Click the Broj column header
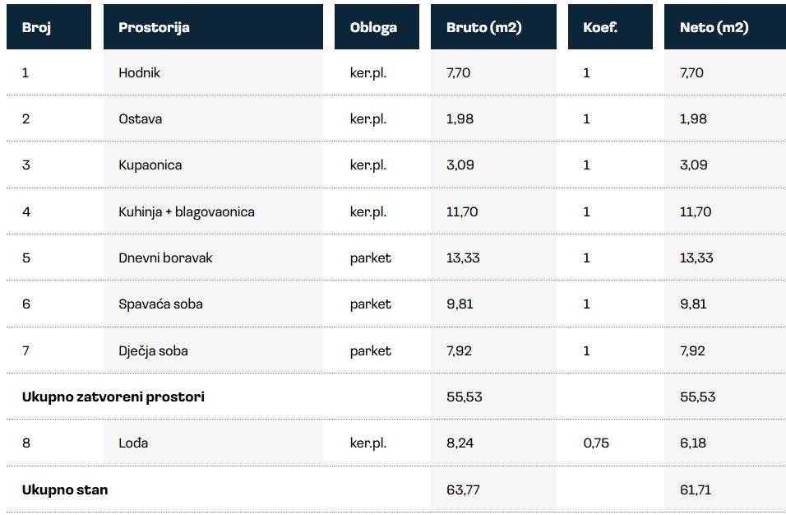 (36, 27)
